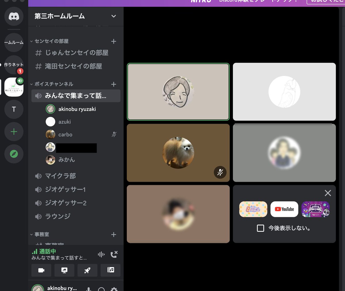Open the 第三ホームルーム server dropdown
The image size is (345, 291).
pyautogui.click(x=113, y=16)
